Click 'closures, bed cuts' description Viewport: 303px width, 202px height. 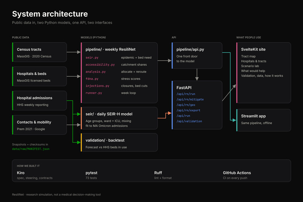[134, 86]
